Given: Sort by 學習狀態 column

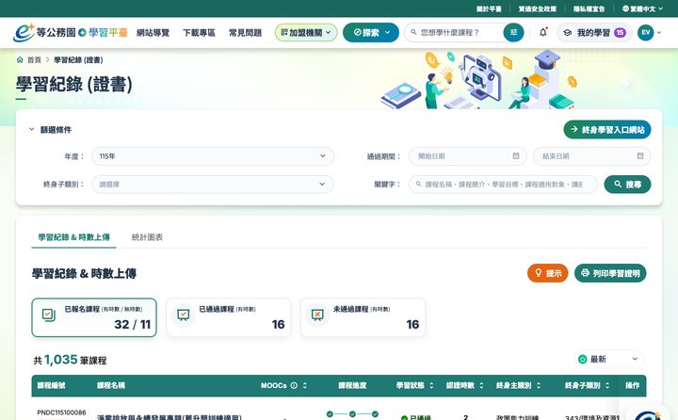Looking at the screenshot, I should 431,385.
